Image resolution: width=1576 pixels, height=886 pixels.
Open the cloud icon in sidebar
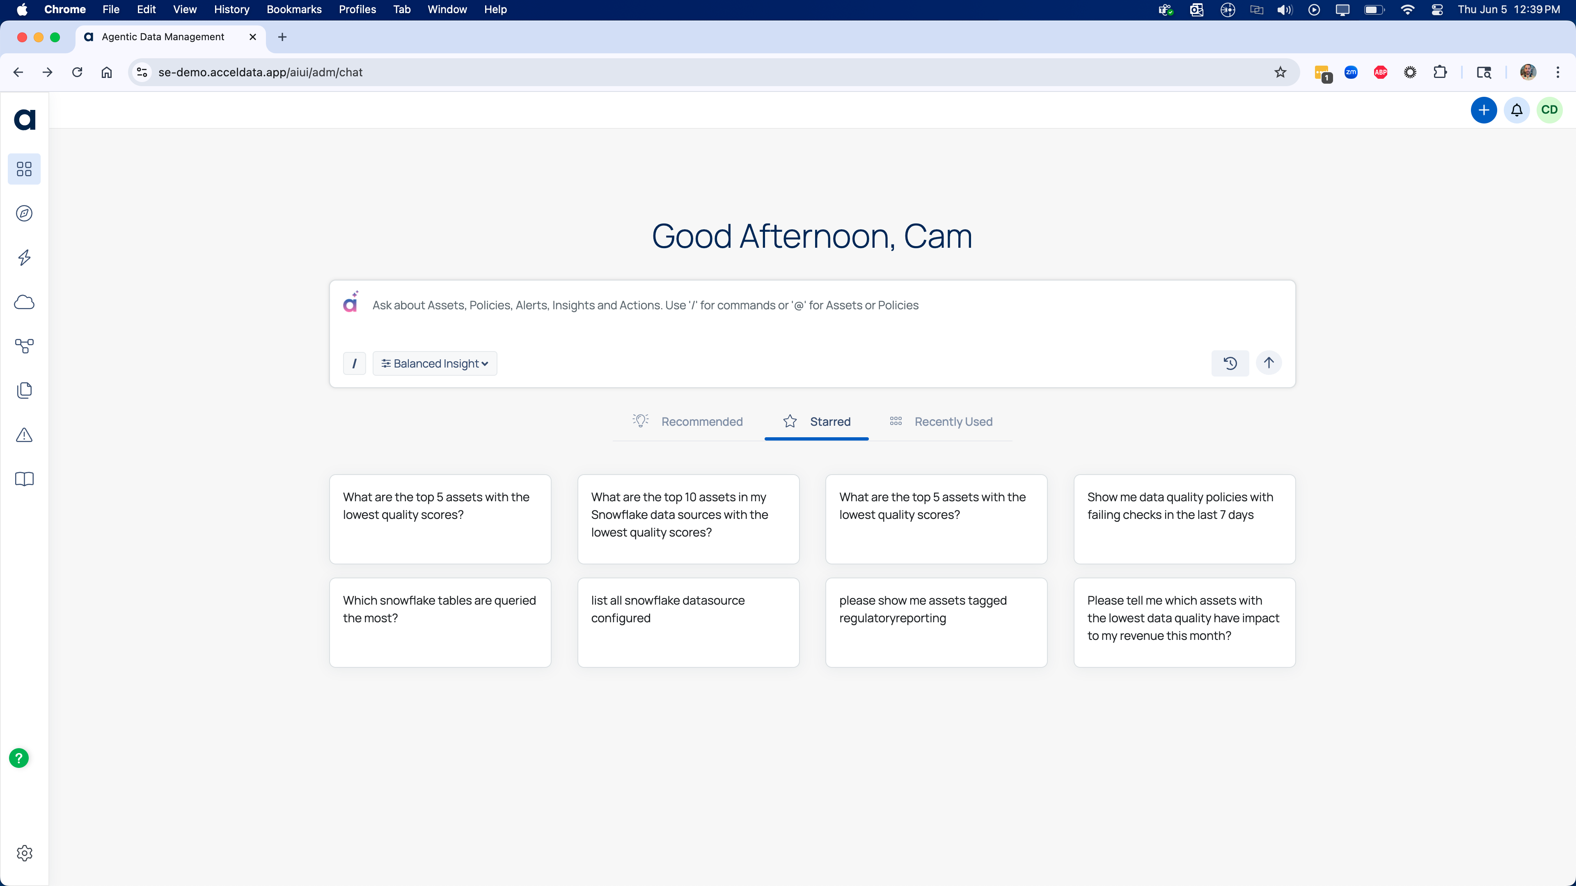pyautogui.click(x=24, y=302)
